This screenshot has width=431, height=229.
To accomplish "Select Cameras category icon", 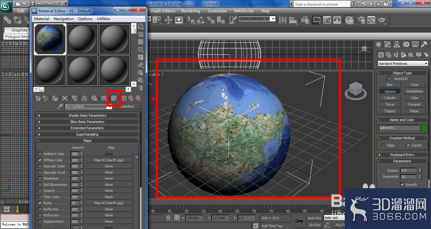I will tap(403, 55).
